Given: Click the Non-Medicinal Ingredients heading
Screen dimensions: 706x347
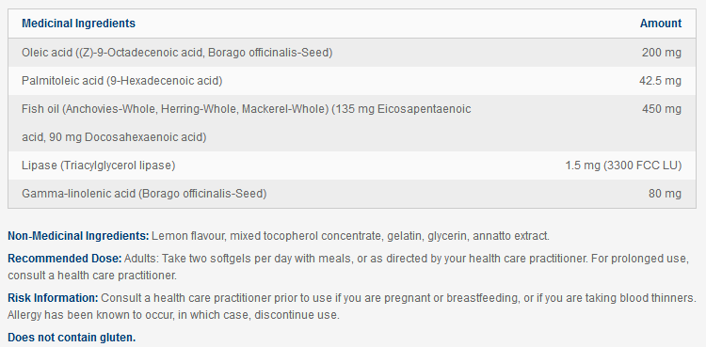Looking at the screenshot, I should pyautogui.click(x=78, y=236).
